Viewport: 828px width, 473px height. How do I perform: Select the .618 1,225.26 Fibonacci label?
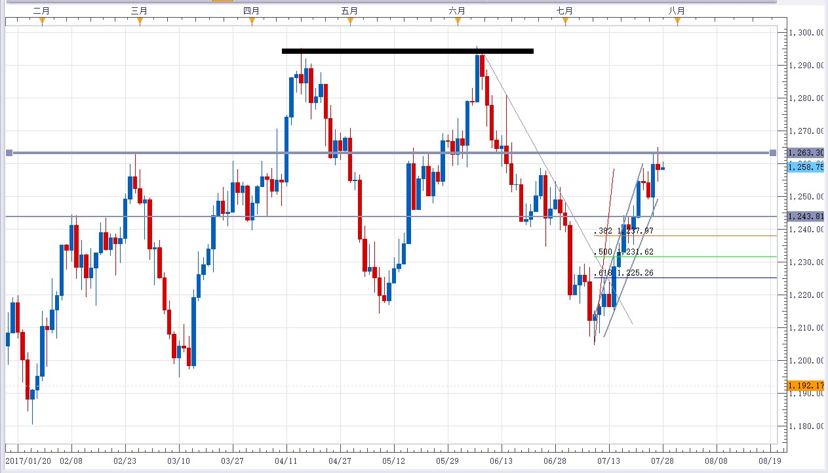623,273
